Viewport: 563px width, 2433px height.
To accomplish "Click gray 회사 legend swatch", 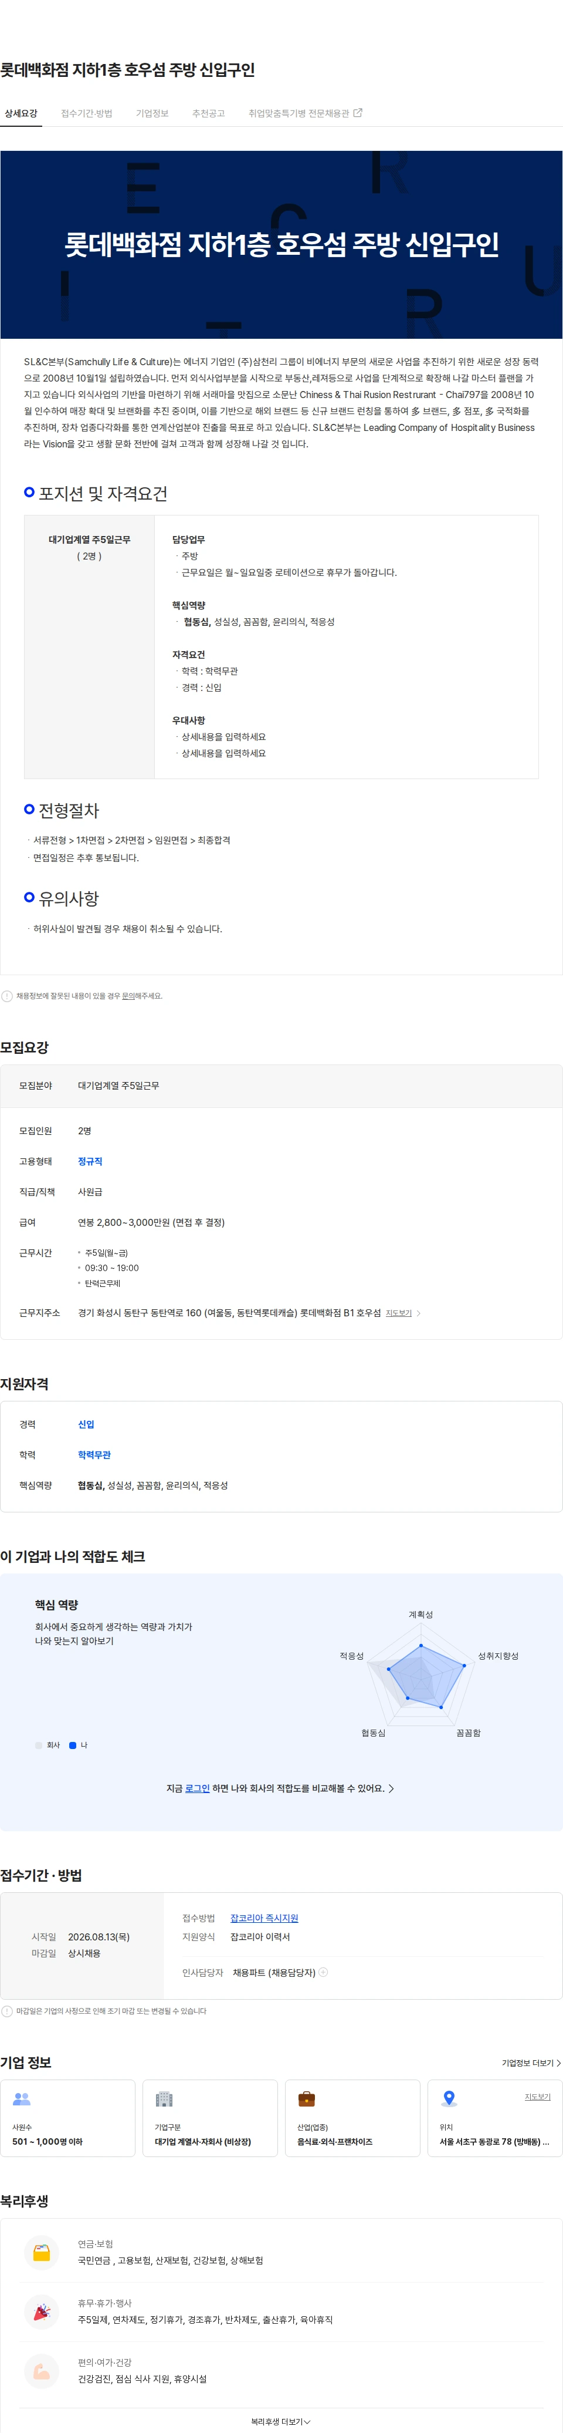I will pos(39,1744).
